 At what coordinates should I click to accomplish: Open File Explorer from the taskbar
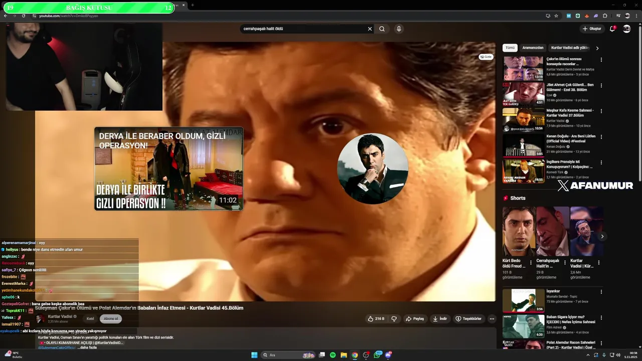click(x=344, y=355)
